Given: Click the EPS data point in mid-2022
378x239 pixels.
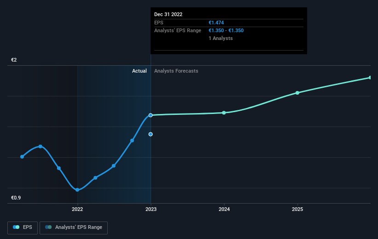Looking at the screenshot, I should pyautogui.click(x=114, y=166).
